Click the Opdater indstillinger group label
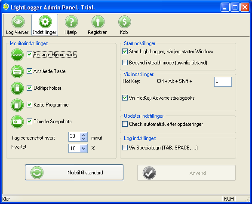Image resolution: width=252 pixels, height=204 pixels. (x=144, y=116)
